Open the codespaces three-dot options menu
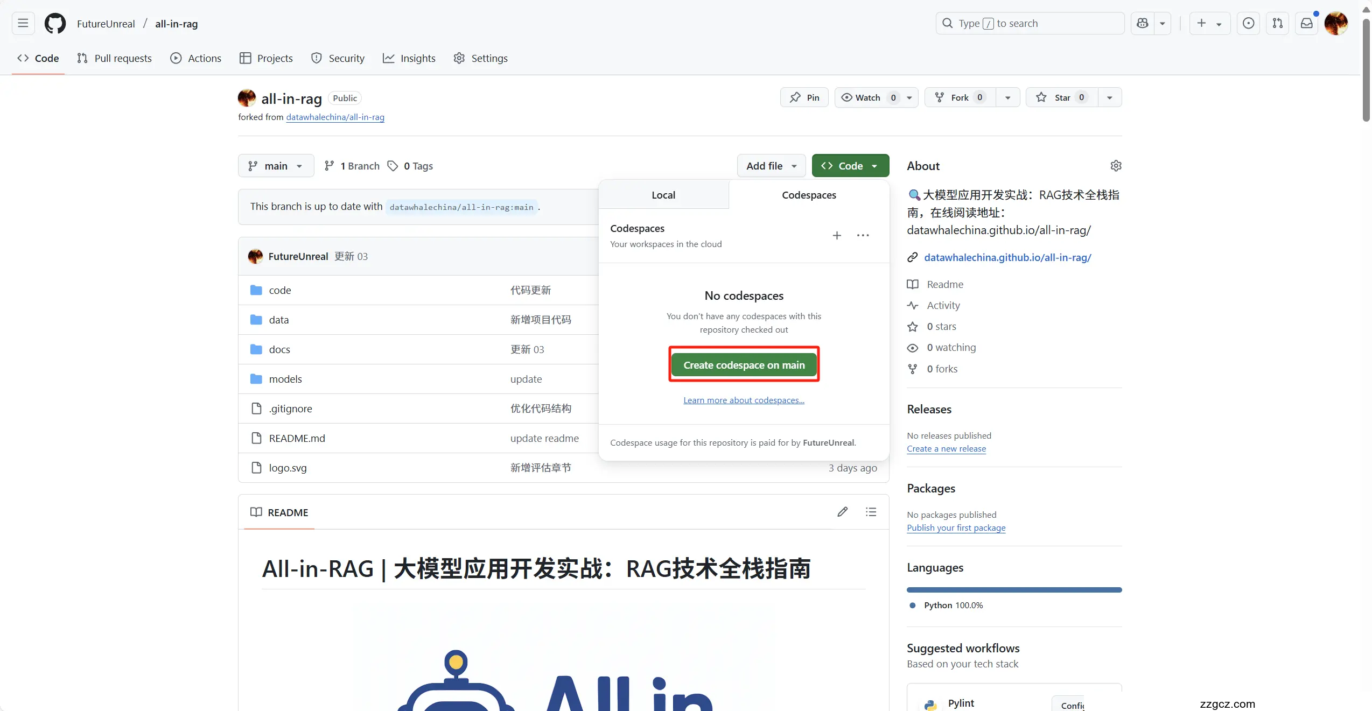The image size is (1372, 711). [863, 235]
